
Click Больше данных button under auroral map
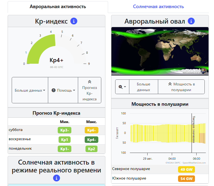click(x=143, y=87)
